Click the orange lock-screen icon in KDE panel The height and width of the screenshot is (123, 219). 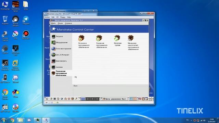[135, 99]
